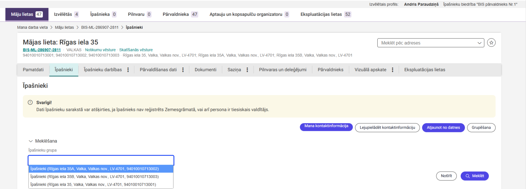Open BIS-ML-286907-2811 case link under title
526x189 pixels.
pos(42,50)
